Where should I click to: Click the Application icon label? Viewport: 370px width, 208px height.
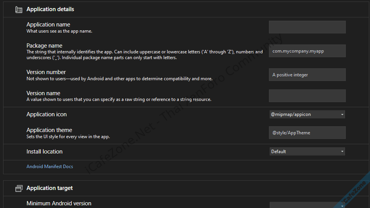click(x=46, y=114)
